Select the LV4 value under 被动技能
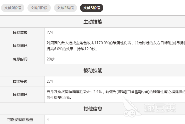185x124 pixels. (50, 81)
